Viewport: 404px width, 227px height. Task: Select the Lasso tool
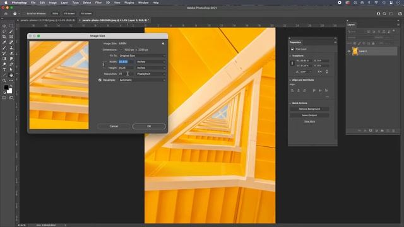[4, 32]
